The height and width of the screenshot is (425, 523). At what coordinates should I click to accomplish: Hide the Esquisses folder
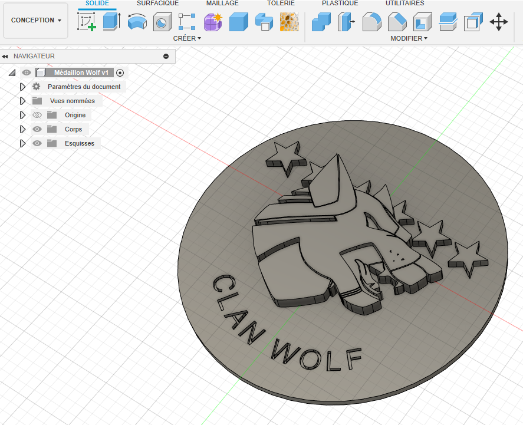coord(37,143)
